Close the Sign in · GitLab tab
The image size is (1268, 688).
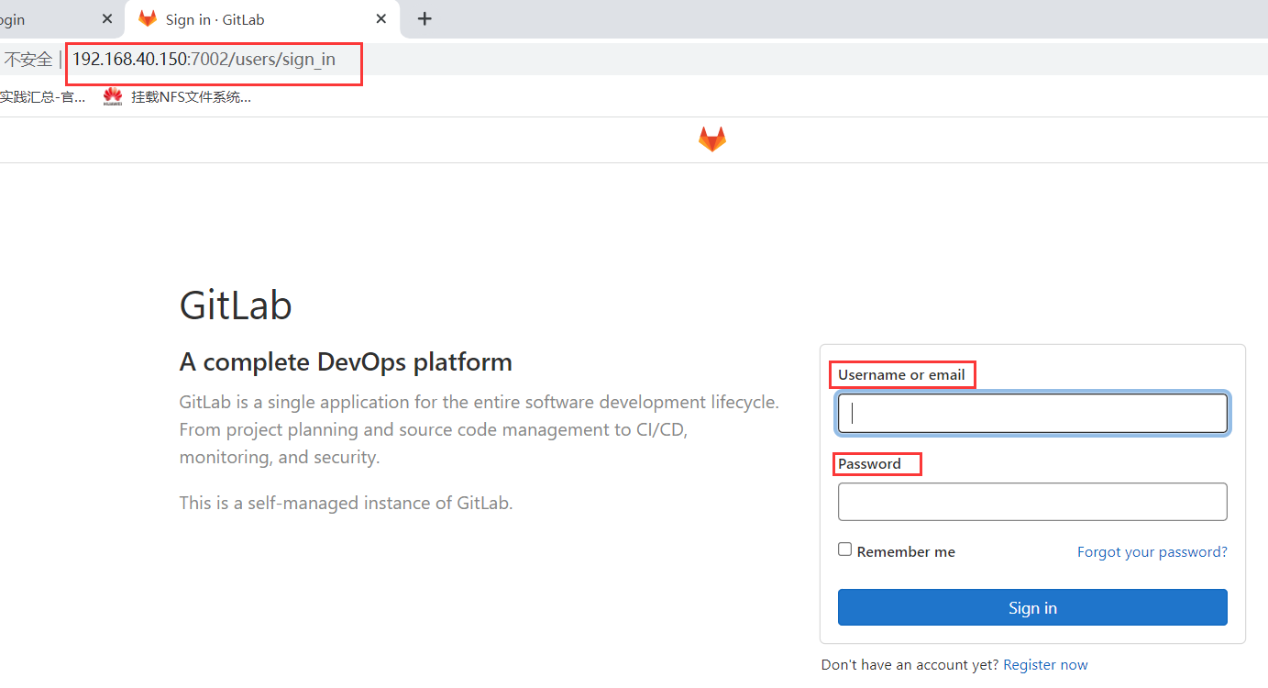(381, 18)
